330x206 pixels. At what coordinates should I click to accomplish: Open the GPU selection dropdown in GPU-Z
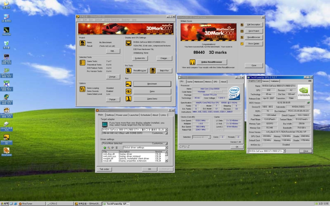coord(284,151)
